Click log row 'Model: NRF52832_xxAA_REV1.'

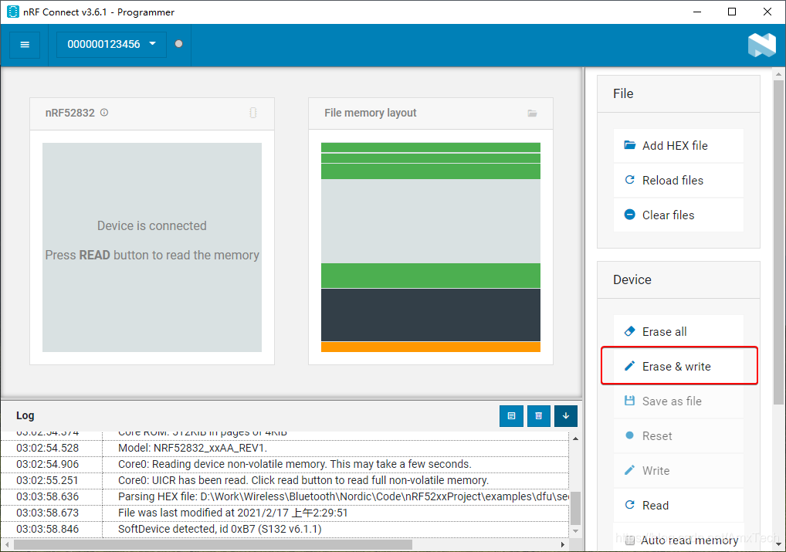pos(285,448)
